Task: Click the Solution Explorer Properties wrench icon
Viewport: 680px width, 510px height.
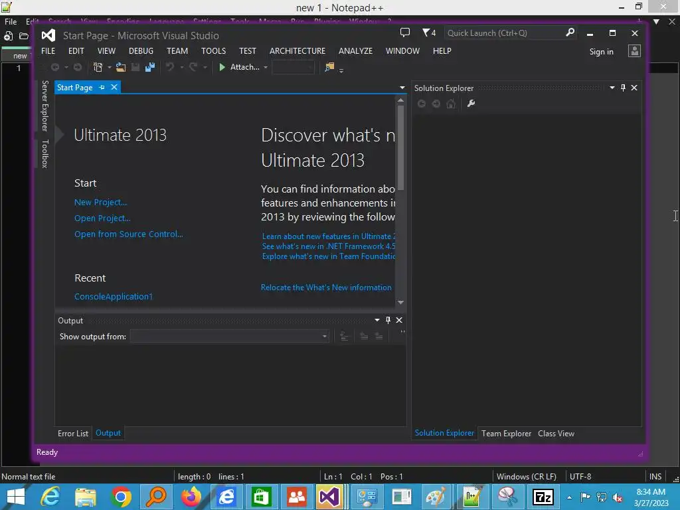Action: pyautogui.click(x=471, y=104)
